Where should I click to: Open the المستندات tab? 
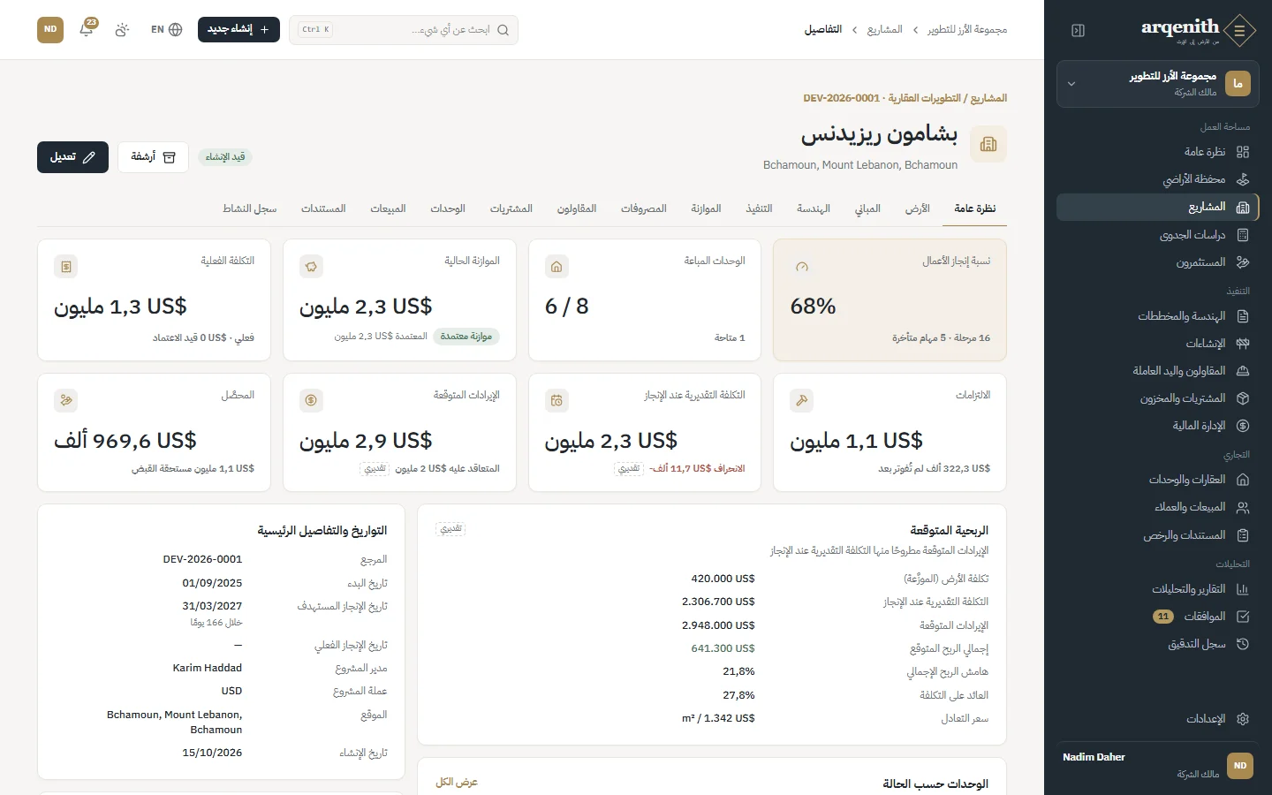pos(323,208)
